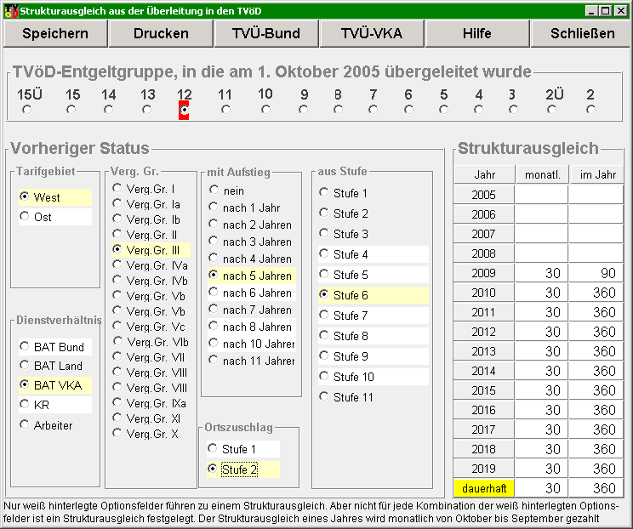Select aus Stufe 9
633x529 pixels.
tap(373, 356)
